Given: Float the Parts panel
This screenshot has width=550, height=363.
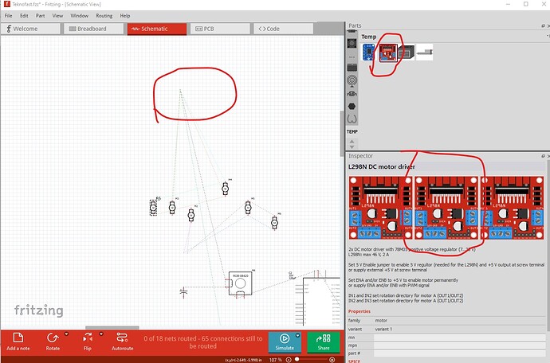Looking at the screenshot, I should coord(543,25).
